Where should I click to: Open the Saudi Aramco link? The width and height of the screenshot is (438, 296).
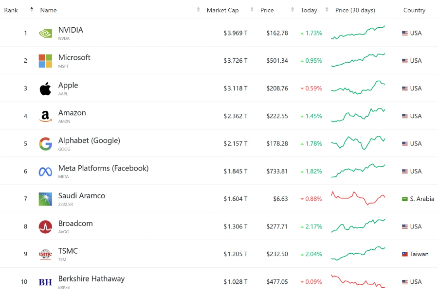(x=82, y=195)
